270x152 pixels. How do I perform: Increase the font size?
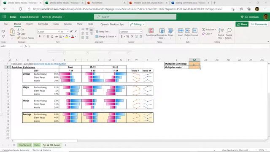point(71,32)
